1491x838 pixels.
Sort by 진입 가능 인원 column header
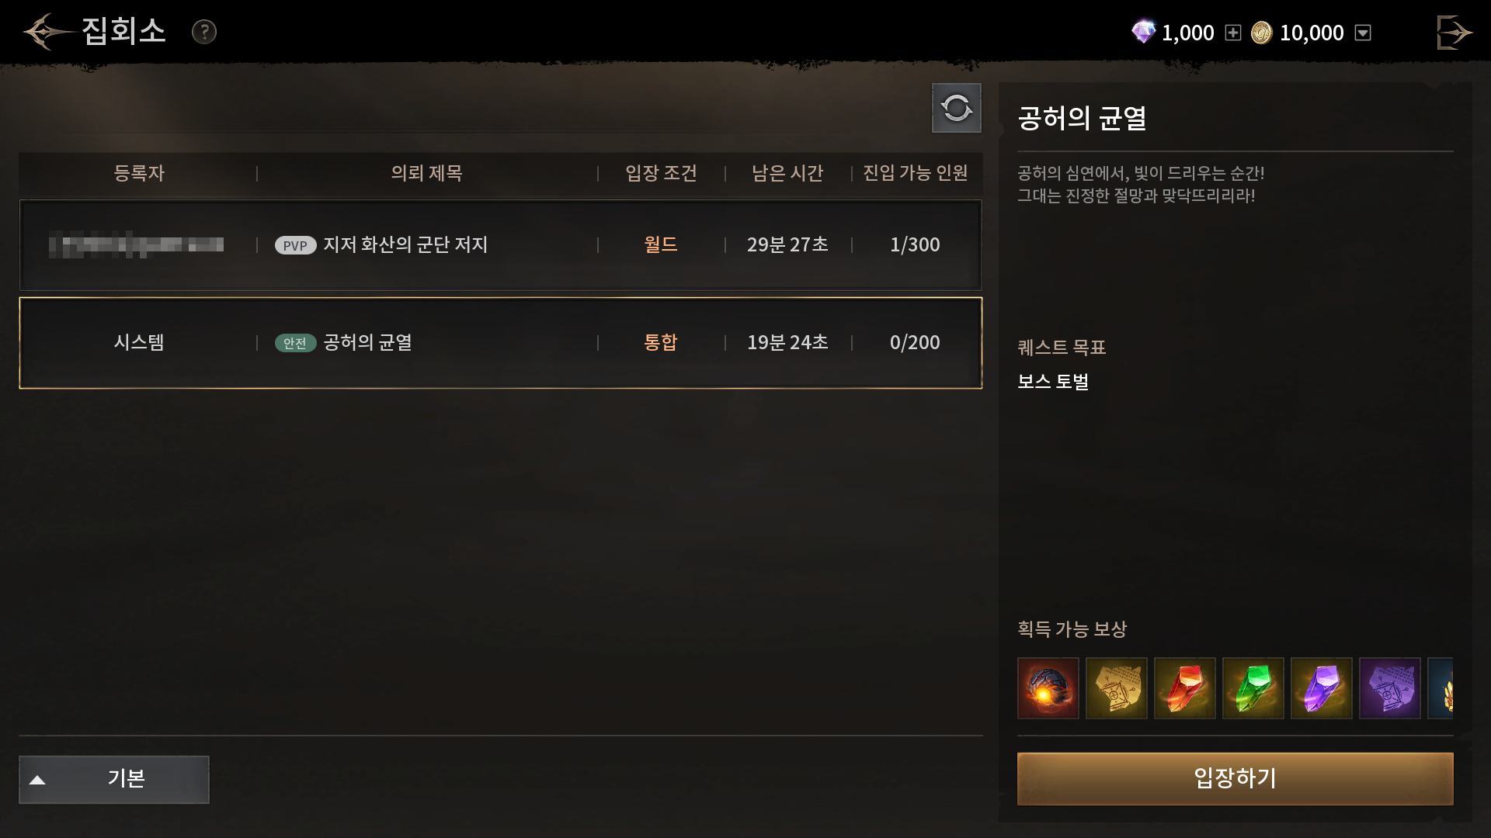916,173
